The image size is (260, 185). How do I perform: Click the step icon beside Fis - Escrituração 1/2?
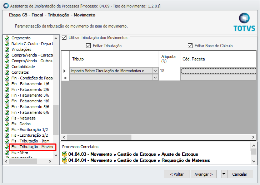(x=7, y=130)
